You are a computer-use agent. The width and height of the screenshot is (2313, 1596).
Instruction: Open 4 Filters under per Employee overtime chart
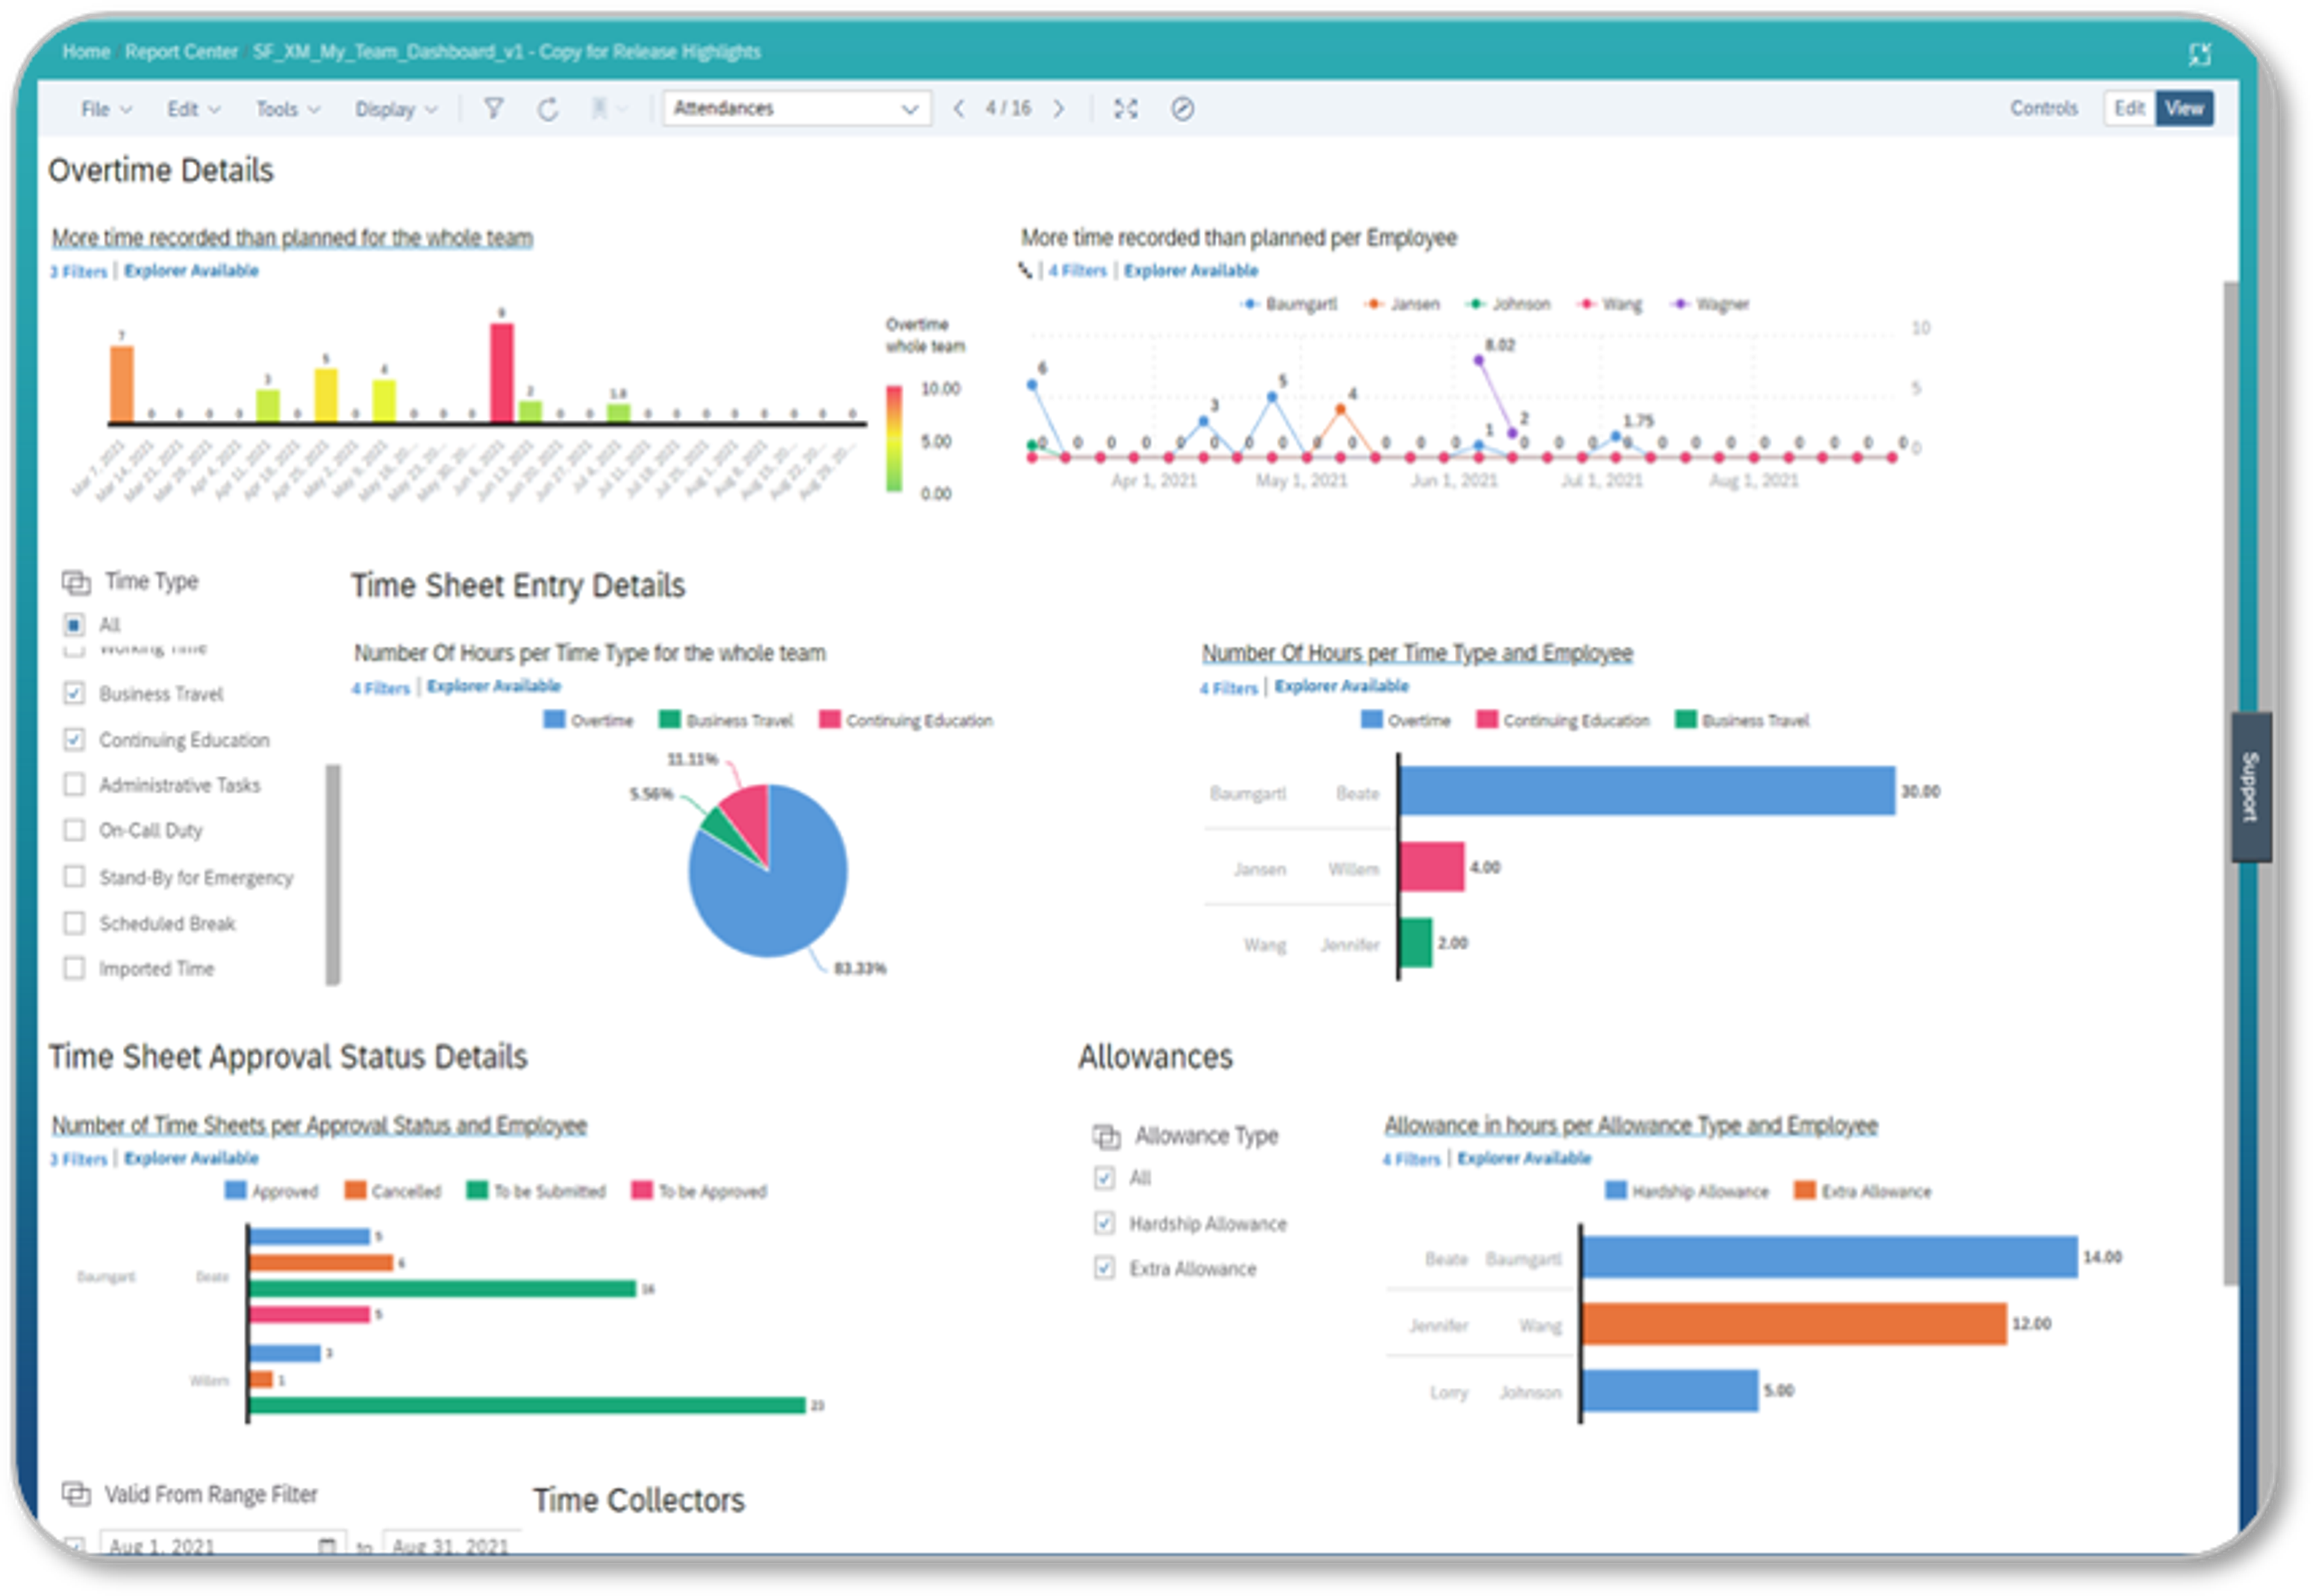click(x=1077, y=270)
